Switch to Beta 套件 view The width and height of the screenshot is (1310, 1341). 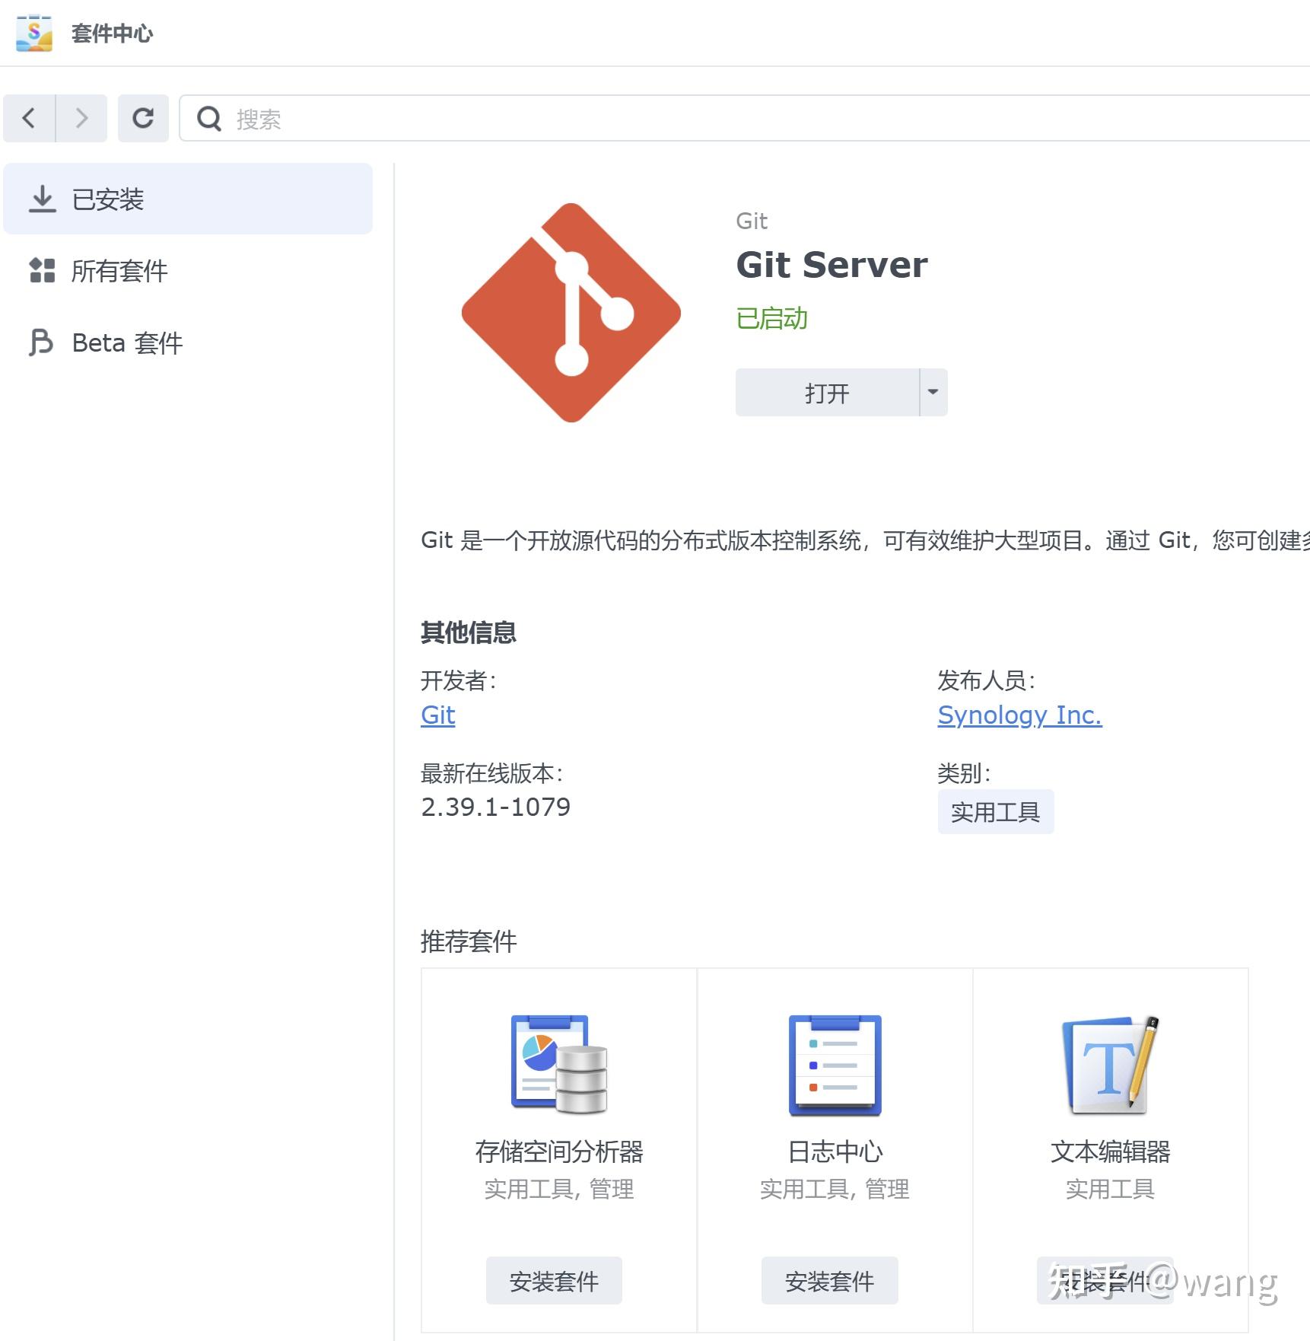click(x=126, y=342)
